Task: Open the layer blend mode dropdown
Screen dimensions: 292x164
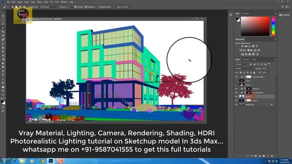Action: [x=244, y=68]
